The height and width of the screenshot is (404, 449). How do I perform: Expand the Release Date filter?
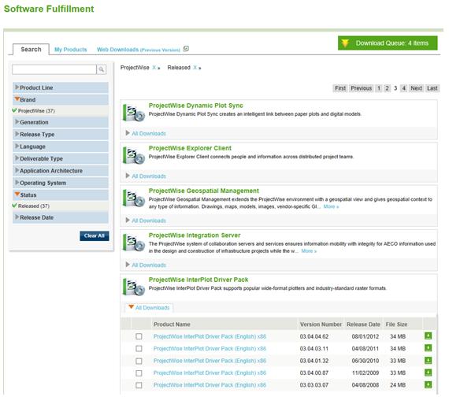(x=61, y=217)
